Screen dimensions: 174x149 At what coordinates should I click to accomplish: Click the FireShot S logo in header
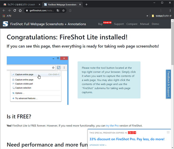[x=5, y=24]
